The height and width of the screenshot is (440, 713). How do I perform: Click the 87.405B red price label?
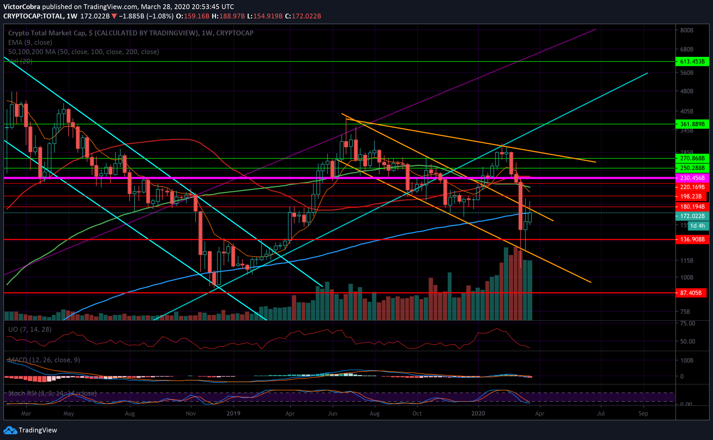(691, 293)
